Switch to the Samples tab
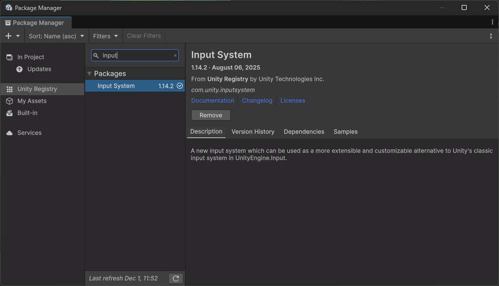Screen dimensions: 499x286 pos(346,132)
